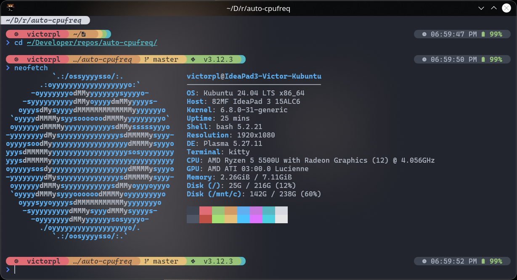Click the clock icon beside 06:59:52 PM
Viewport: 517px width, 280px height.
tap(424, 261)
